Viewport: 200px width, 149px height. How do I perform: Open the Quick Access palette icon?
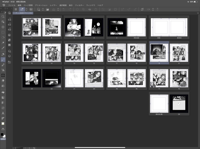9,13
